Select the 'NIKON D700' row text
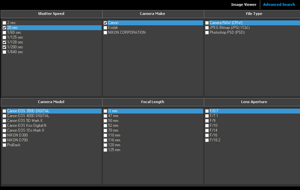 tap(17, 140)
